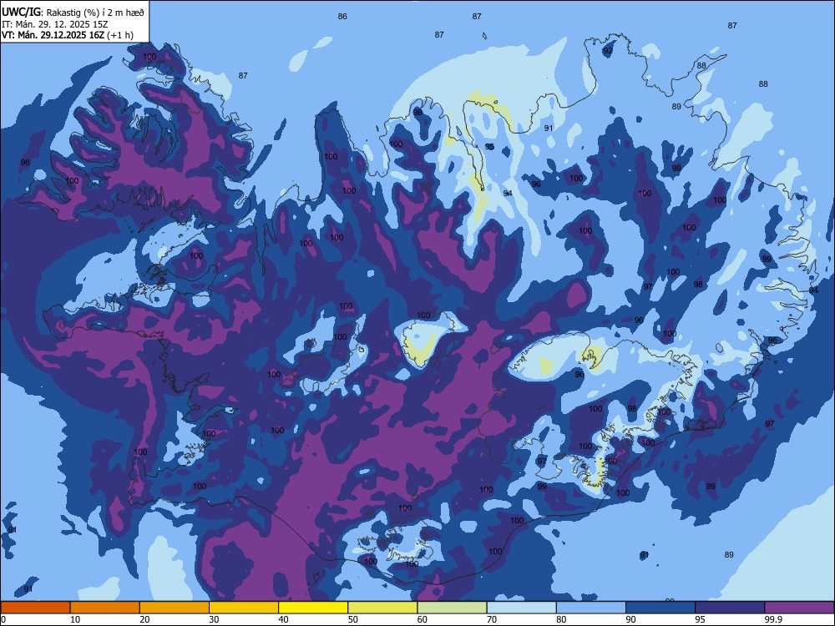Select the '30' legend scale label
This screenshot has width=835, height=626.
(x=214, y=619)
